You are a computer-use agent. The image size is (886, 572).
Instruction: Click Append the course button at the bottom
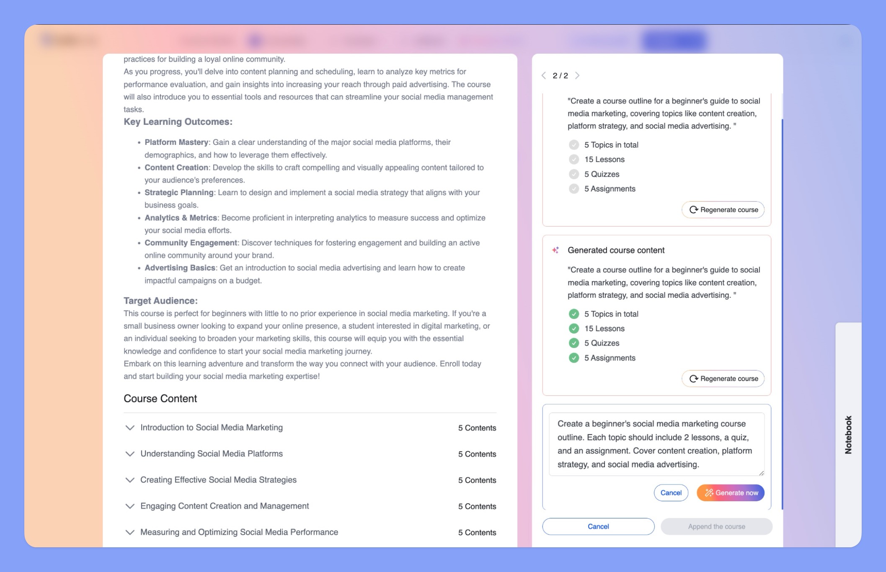pos(717,526)
